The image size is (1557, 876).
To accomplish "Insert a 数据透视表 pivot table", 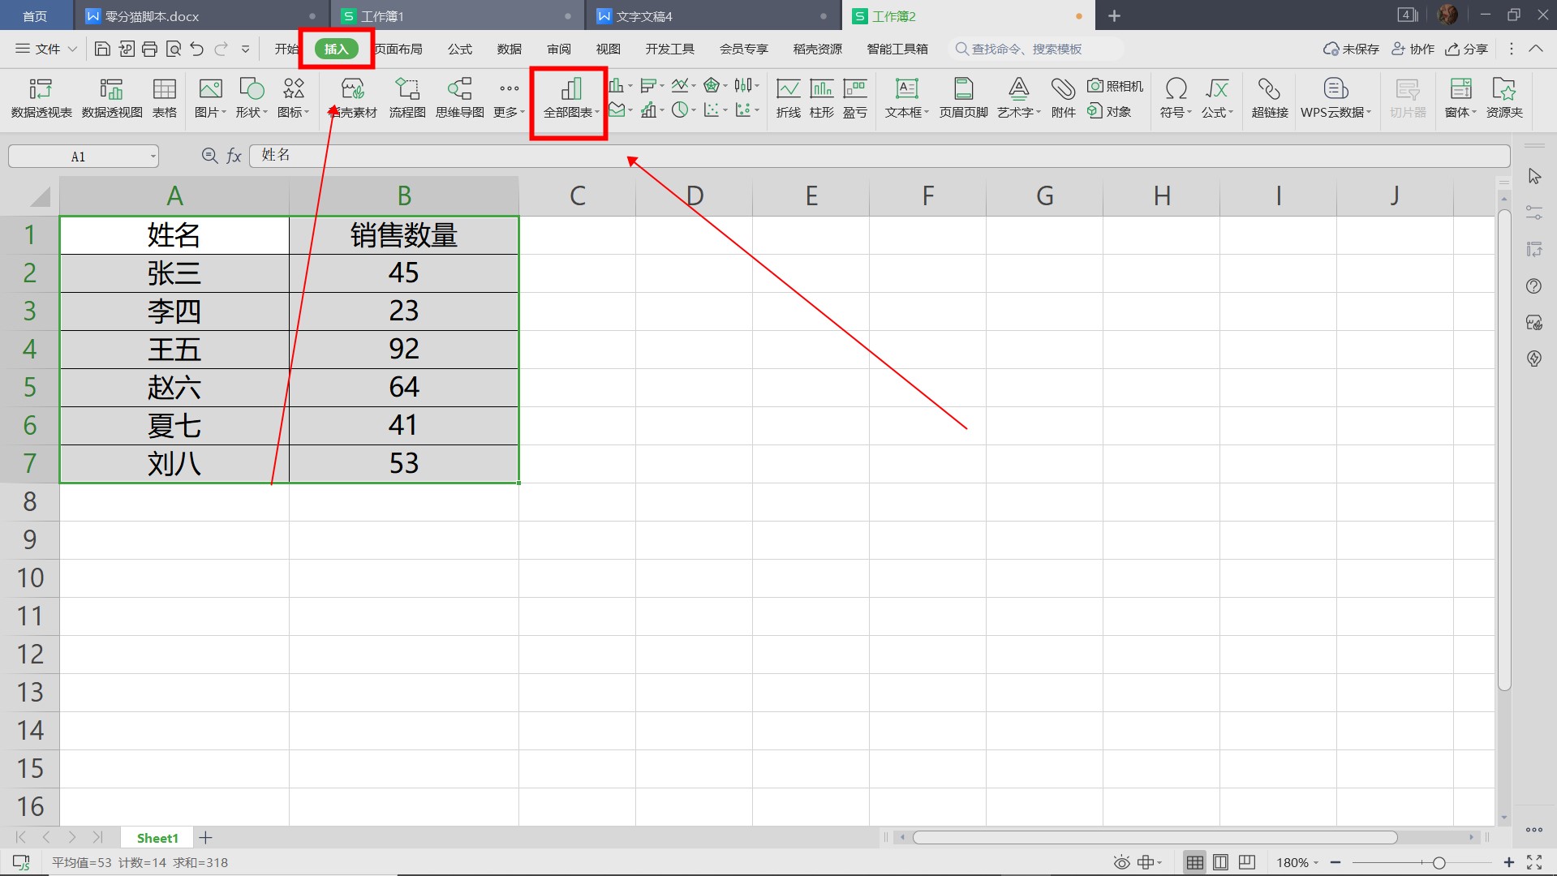I will pyautogui.click(x=41, y=97).
